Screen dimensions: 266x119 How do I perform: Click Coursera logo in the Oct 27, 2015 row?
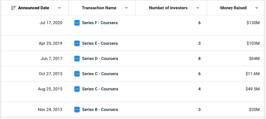(x=77, y=74)
